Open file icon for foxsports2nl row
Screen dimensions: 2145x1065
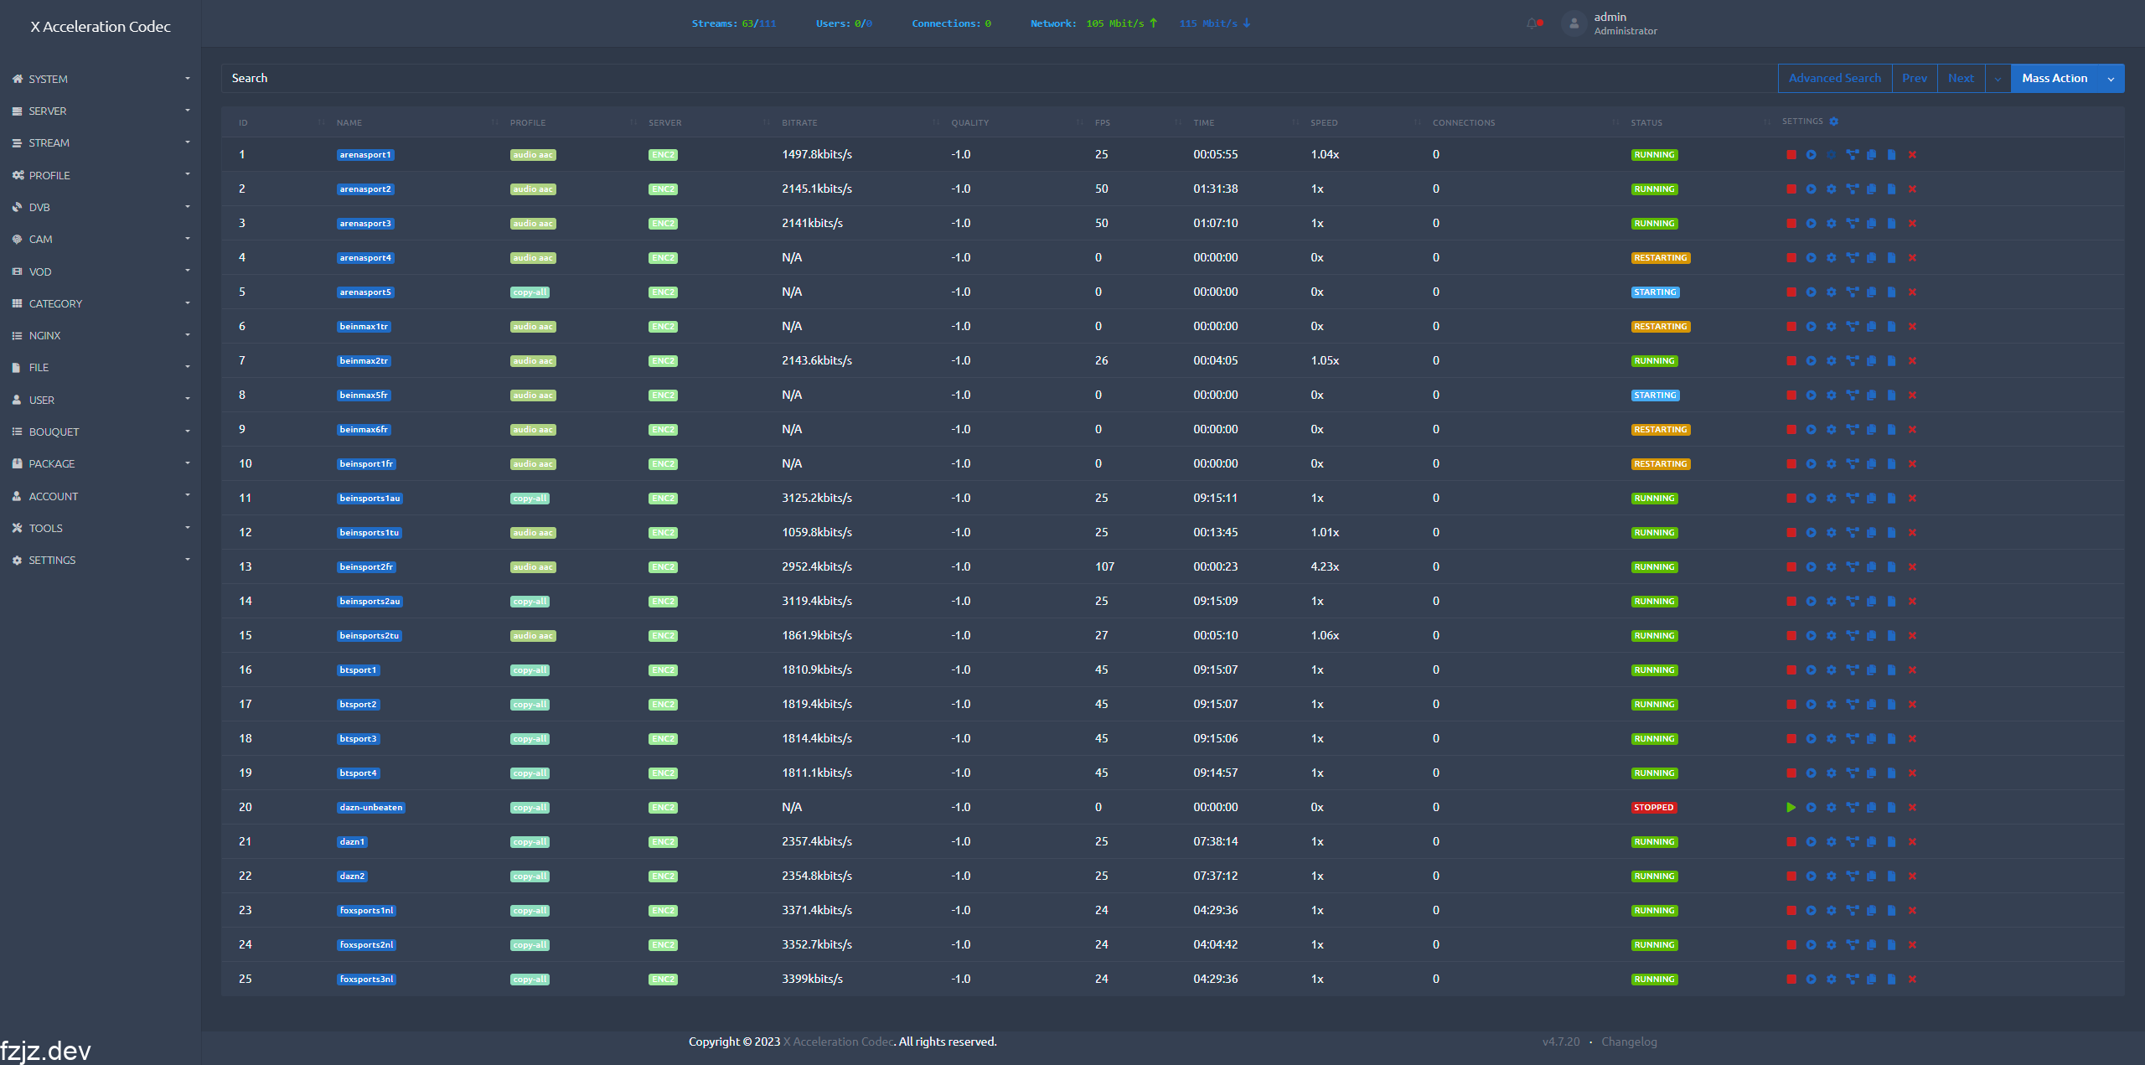[1891, 945]
